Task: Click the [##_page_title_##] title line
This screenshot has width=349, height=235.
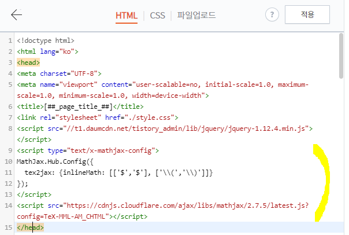Action: 80,107
